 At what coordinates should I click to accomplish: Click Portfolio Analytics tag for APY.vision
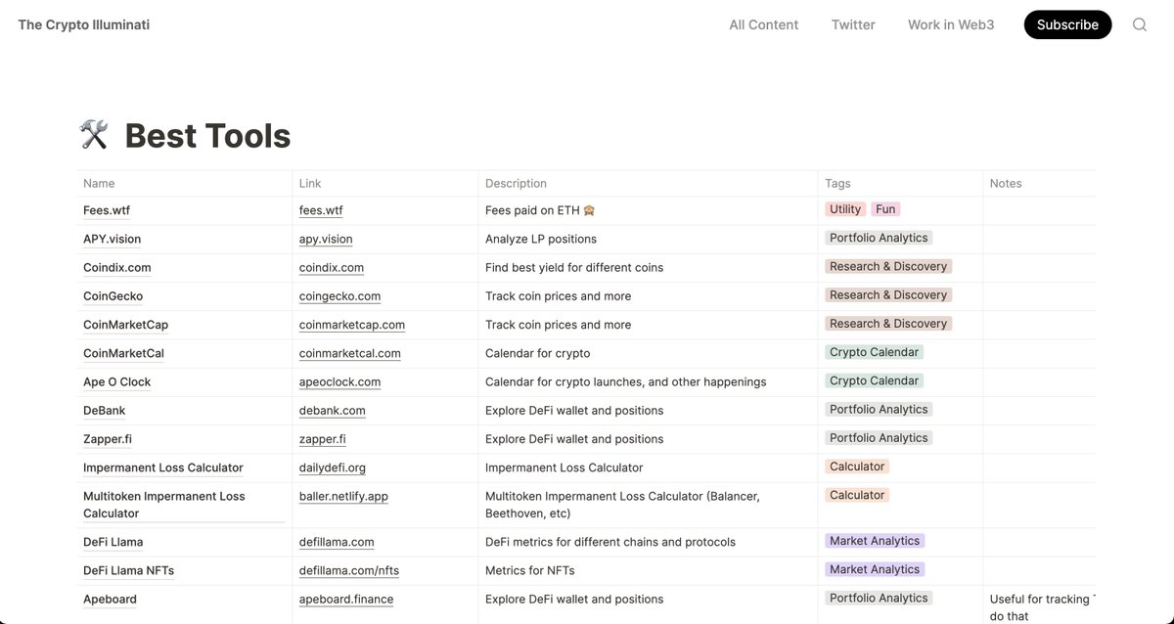(879, 238)
